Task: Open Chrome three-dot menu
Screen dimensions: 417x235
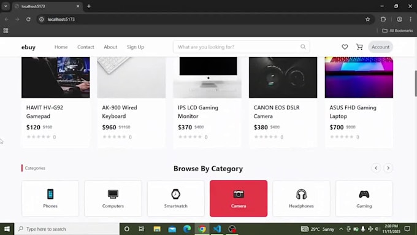Action: click(410, 19)
